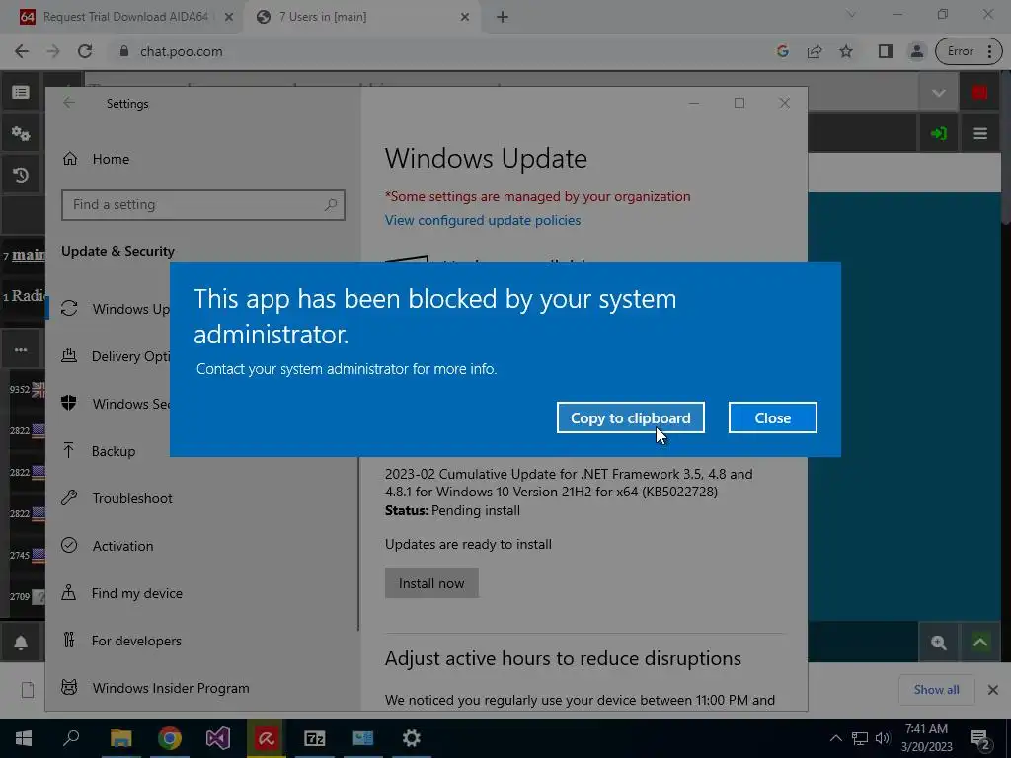Image resolution: width=1011 pixels, height=758 pixels.
Task: Click the green login arrow icon
Action: pos(938,133)
